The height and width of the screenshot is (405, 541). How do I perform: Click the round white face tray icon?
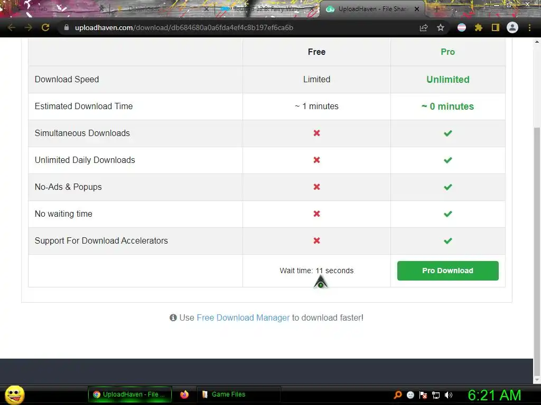point(410,394)
